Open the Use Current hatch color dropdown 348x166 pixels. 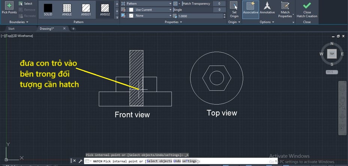click(149, 10)
